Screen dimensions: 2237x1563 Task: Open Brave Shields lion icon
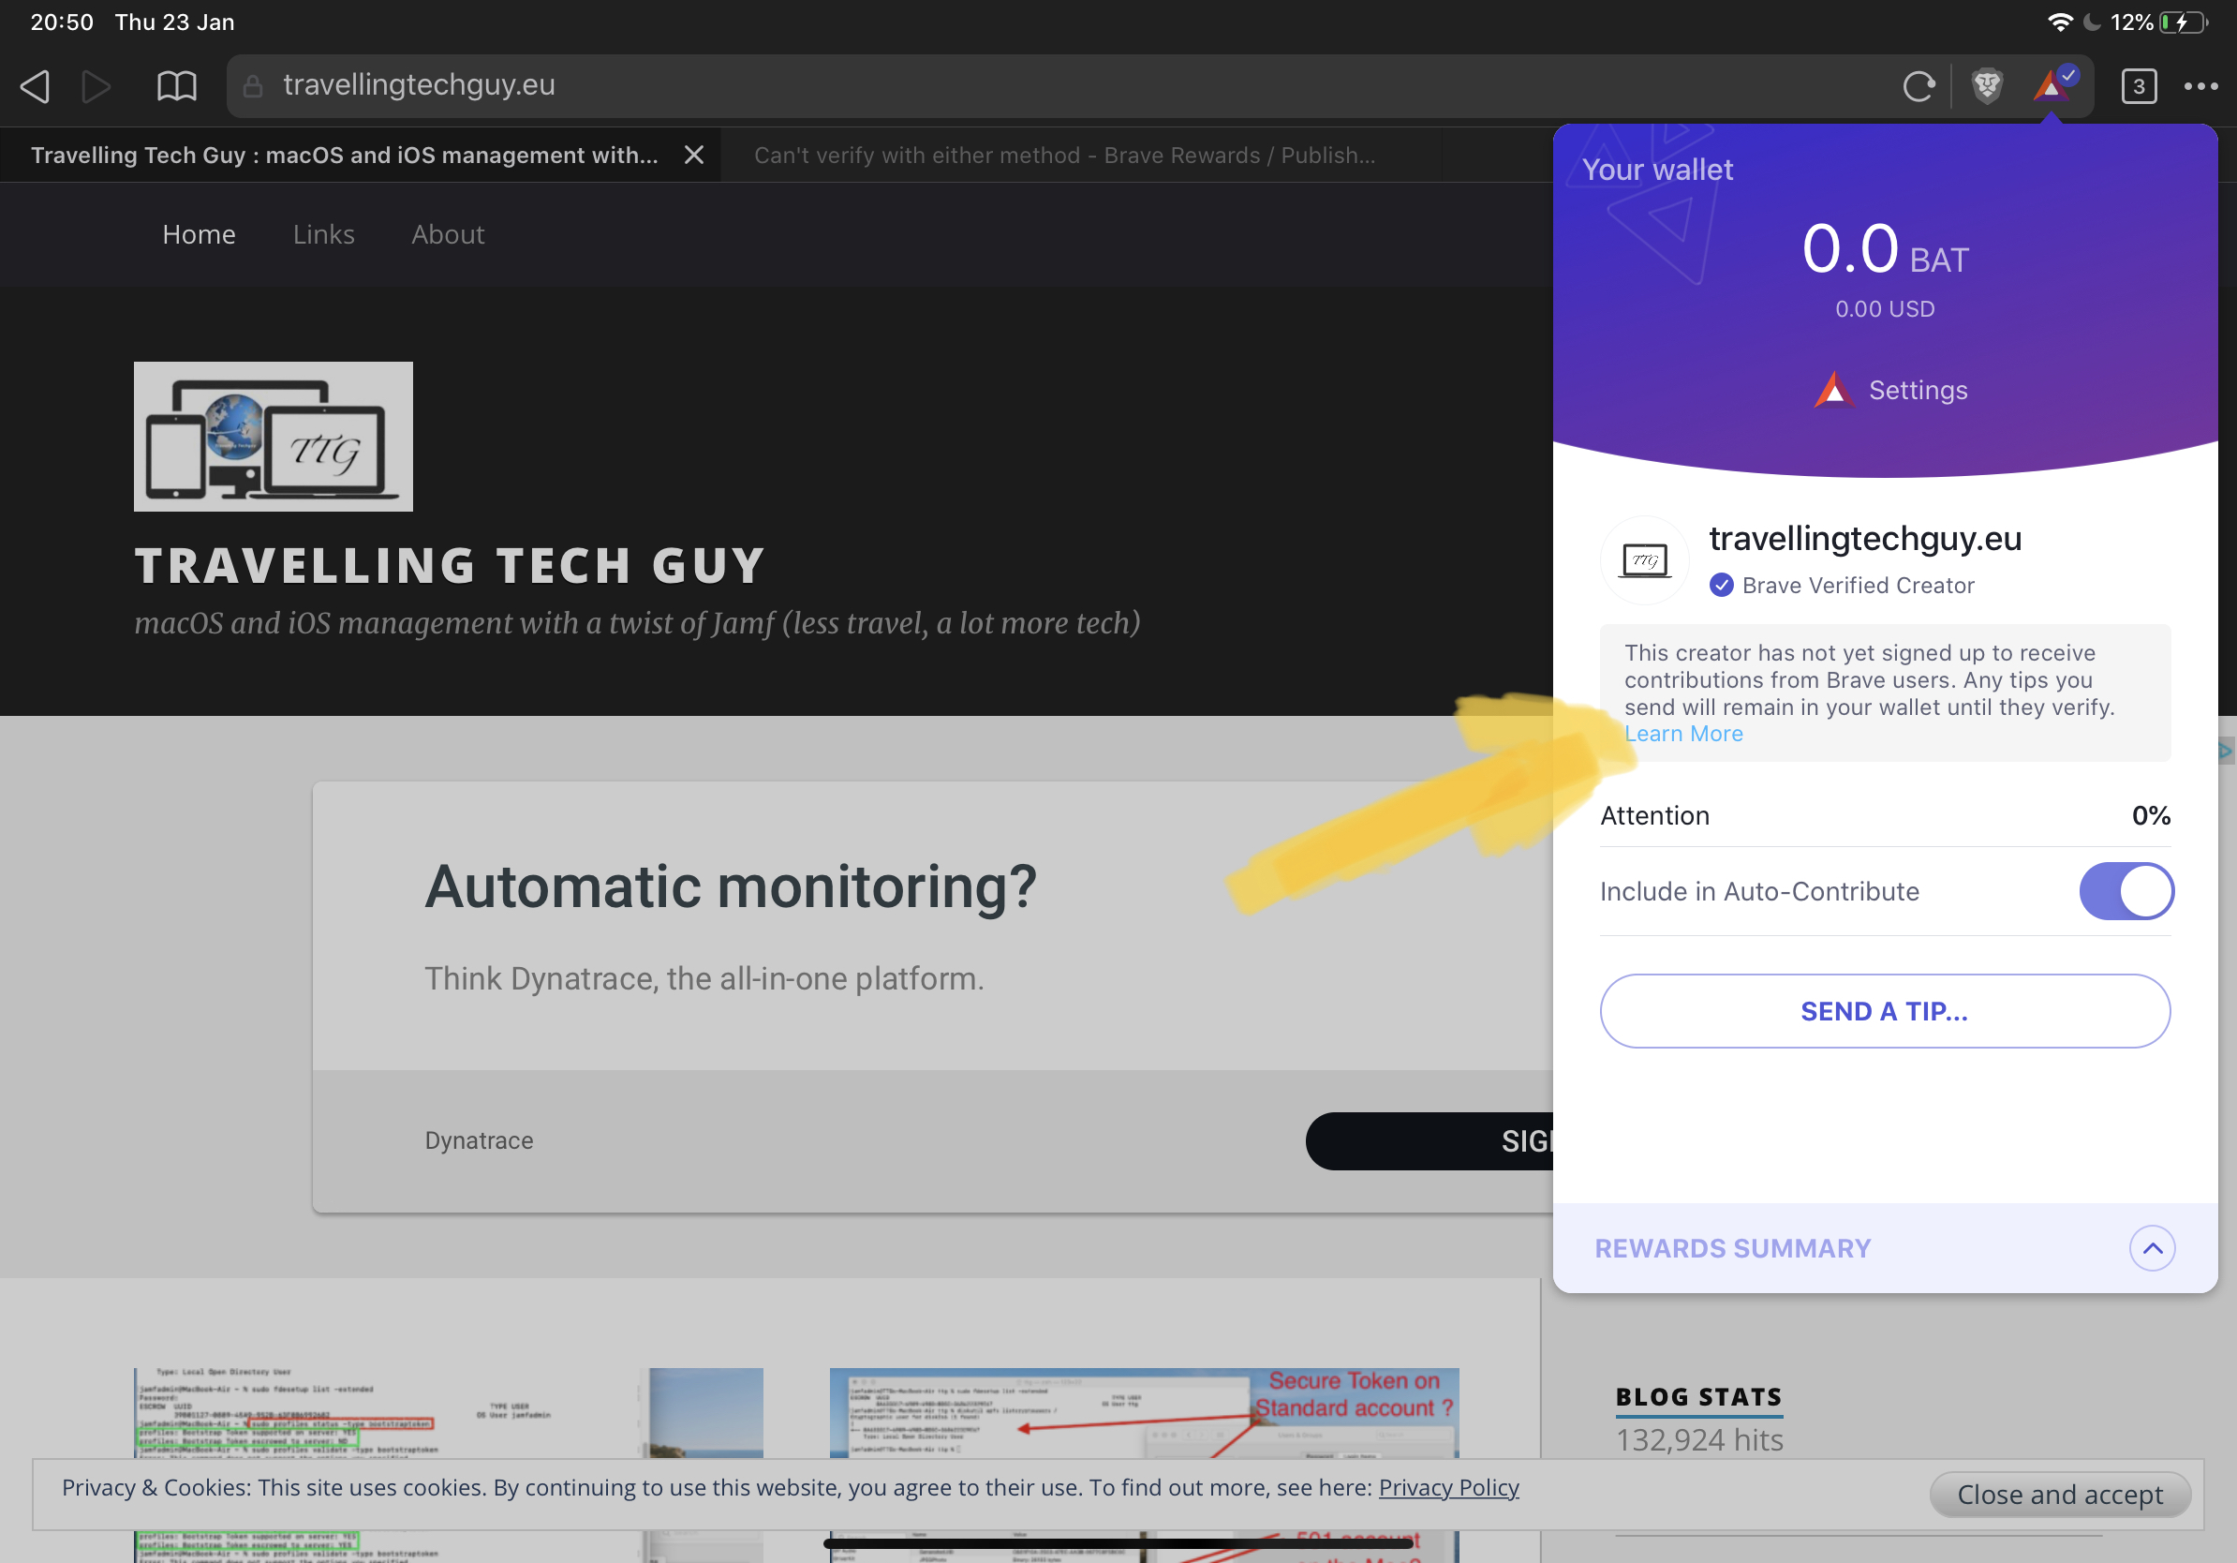[x=1987, y=86]
